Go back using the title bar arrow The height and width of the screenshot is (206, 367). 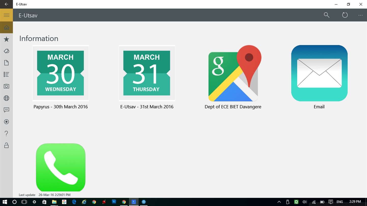coord(6,4)
